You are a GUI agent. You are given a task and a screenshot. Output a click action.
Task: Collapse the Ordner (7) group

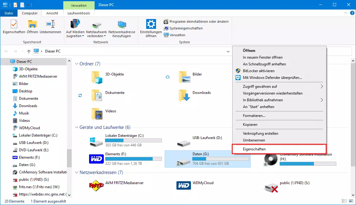click(x=76, y=64)
